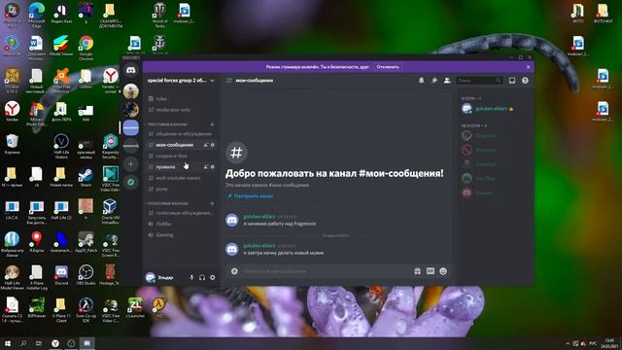This screenshot has height=350, width=622.
Task: Toggle microphone mute in user panel
Action: (192, 277)
